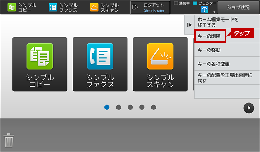The image size is (260, 152).
Task: Tap シンプルファクス shortcut in top bar
Action: (63, 7)
